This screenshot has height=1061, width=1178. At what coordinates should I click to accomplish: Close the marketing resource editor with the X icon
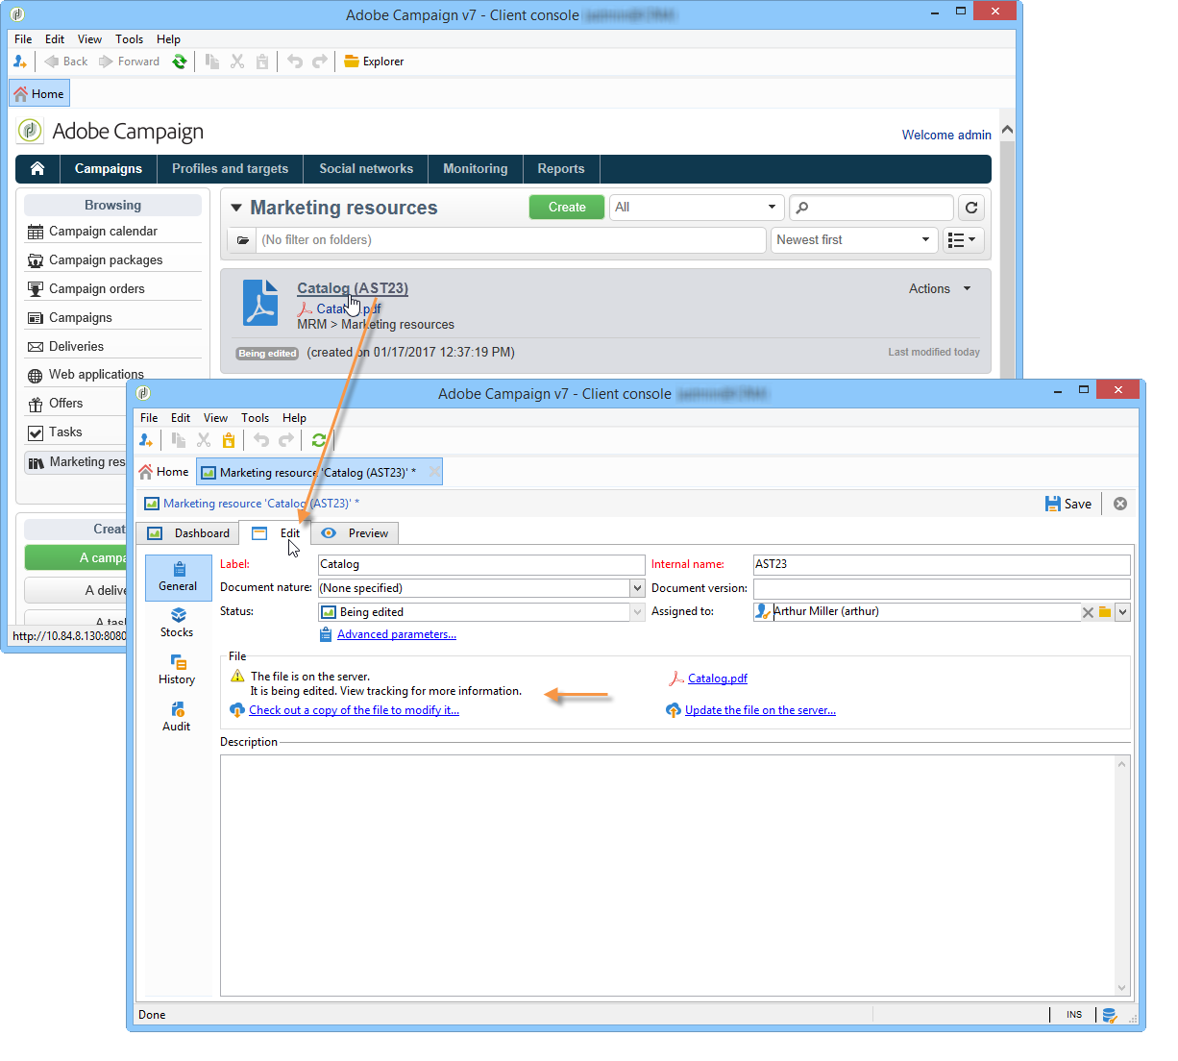pos(1120,504)
